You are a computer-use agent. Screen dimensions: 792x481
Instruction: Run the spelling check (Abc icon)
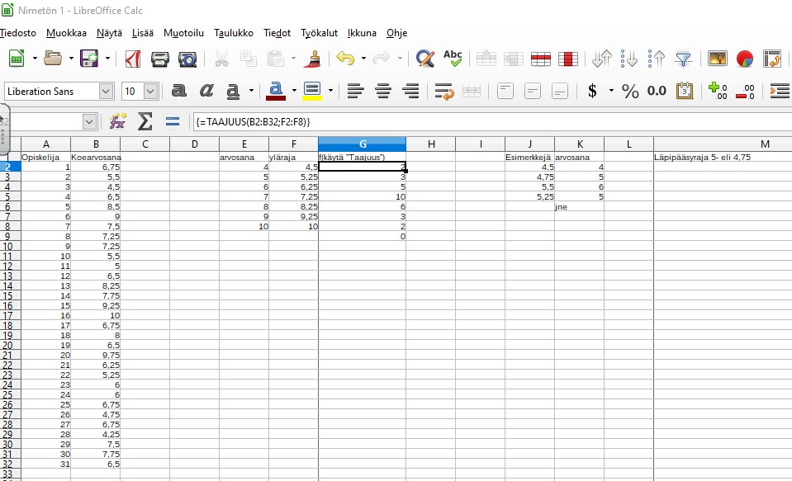point(453,59)
